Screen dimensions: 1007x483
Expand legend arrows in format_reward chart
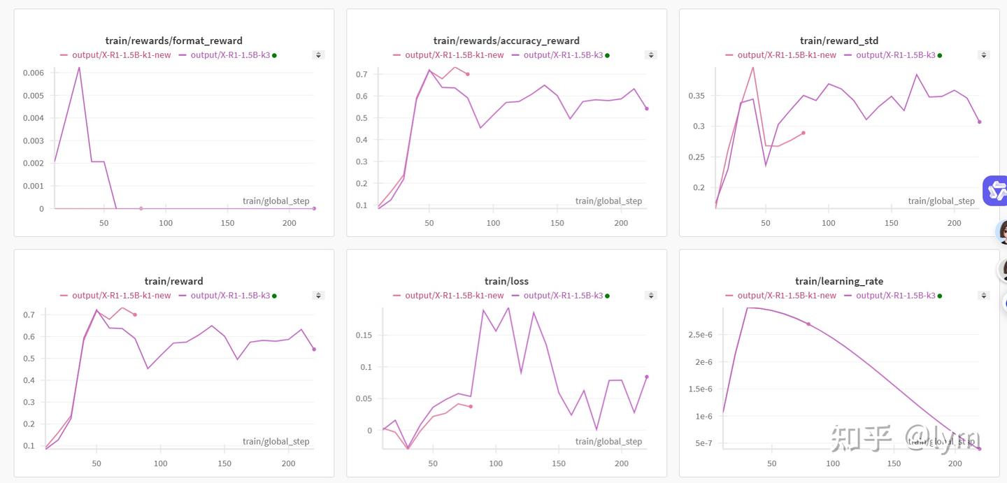318,55
